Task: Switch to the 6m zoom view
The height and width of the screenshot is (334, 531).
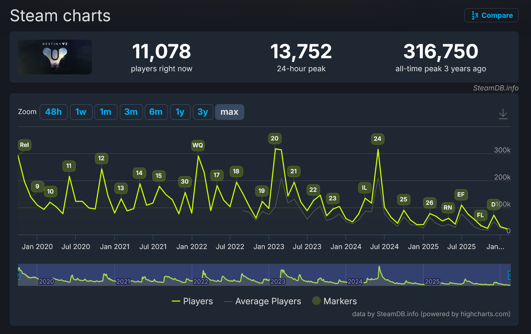Action: tap(156, 112)
